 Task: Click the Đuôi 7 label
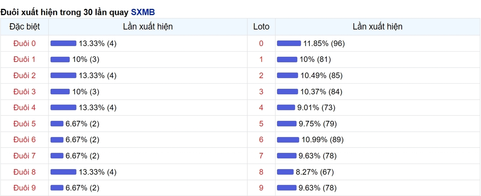point(24,156)
